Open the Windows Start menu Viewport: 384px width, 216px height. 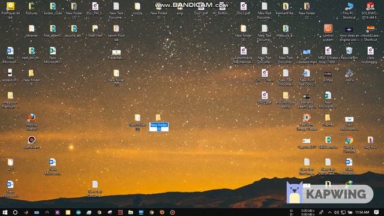pos(5,212)
